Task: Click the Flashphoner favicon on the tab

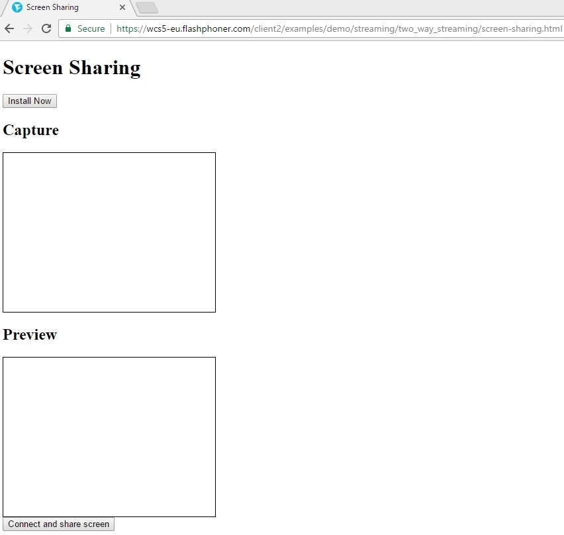Action: point(17,7)
